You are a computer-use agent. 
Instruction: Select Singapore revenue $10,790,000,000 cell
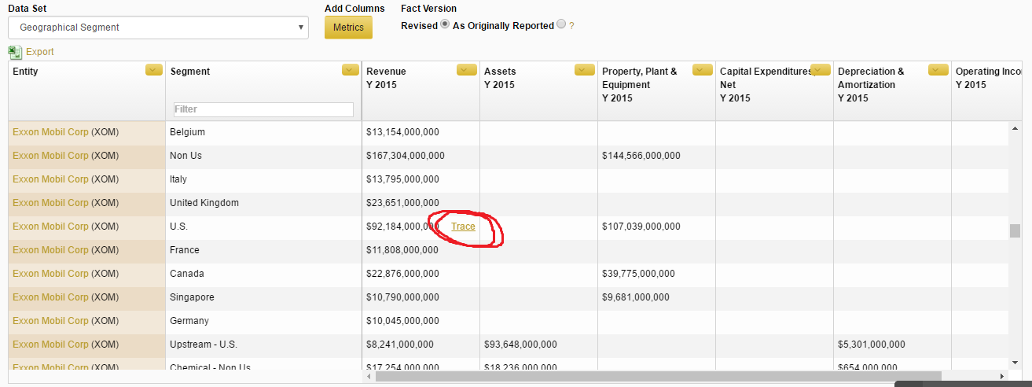421,297
